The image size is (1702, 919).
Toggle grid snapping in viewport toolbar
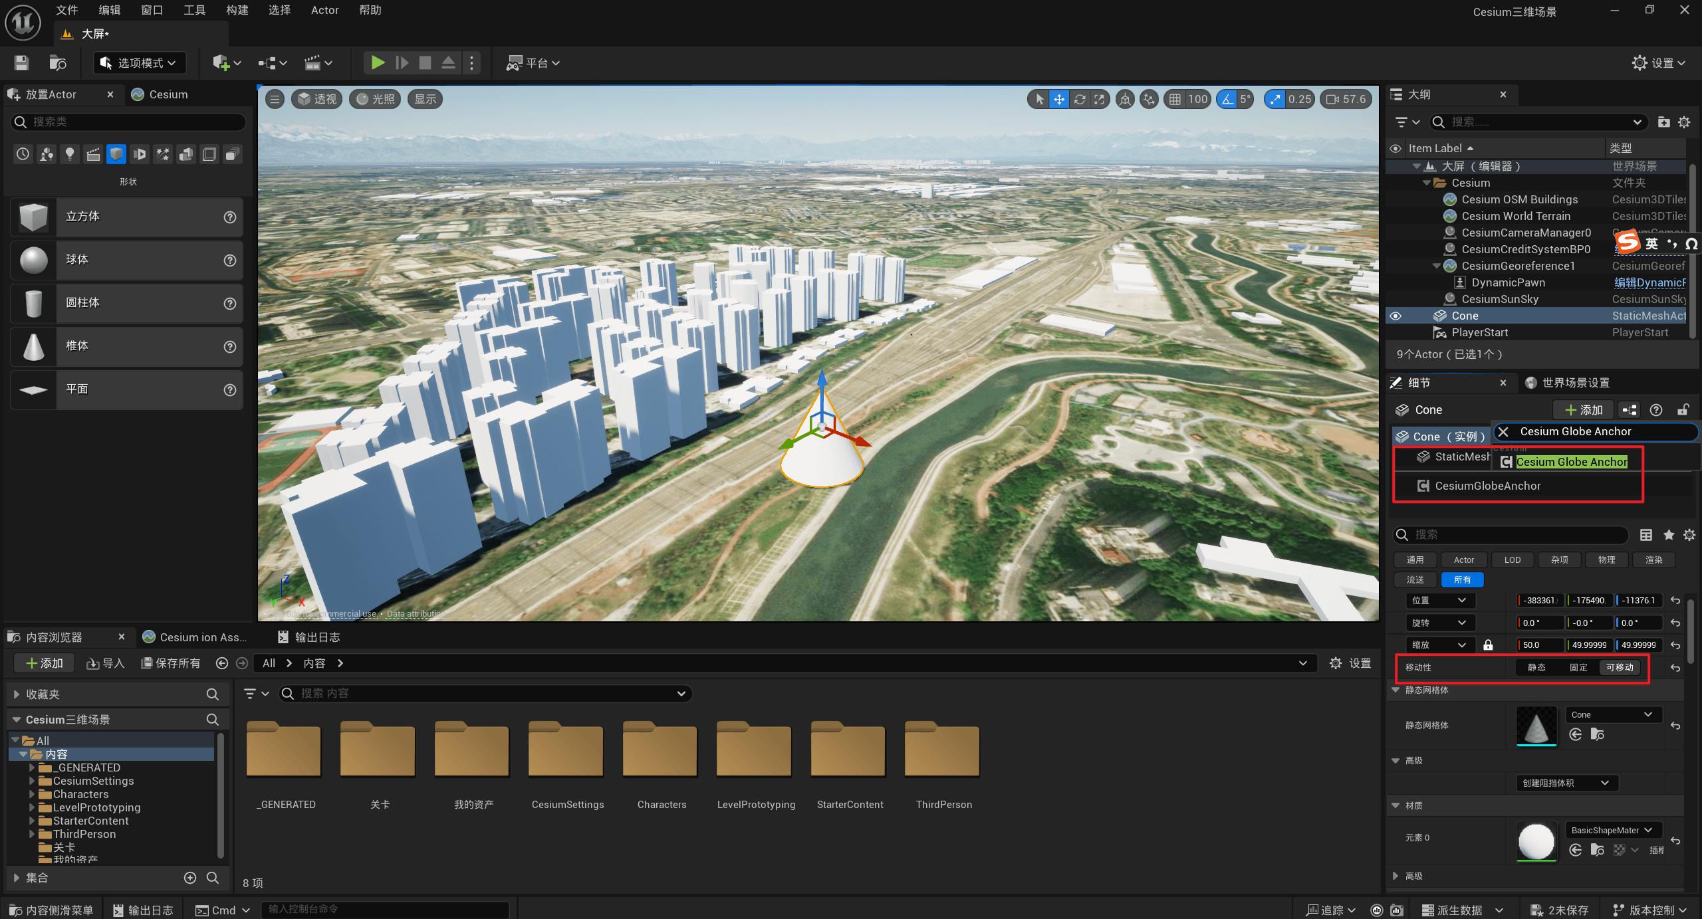(x=1175, y=99)
